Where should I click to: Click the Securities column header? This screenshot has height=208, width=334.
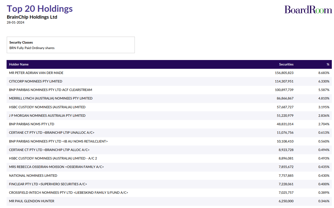point(286,64)
